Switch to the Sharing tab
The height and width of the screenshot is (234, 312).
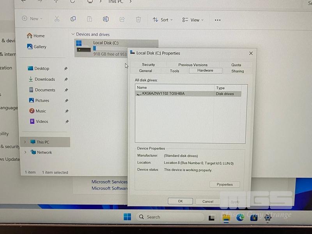238,71
